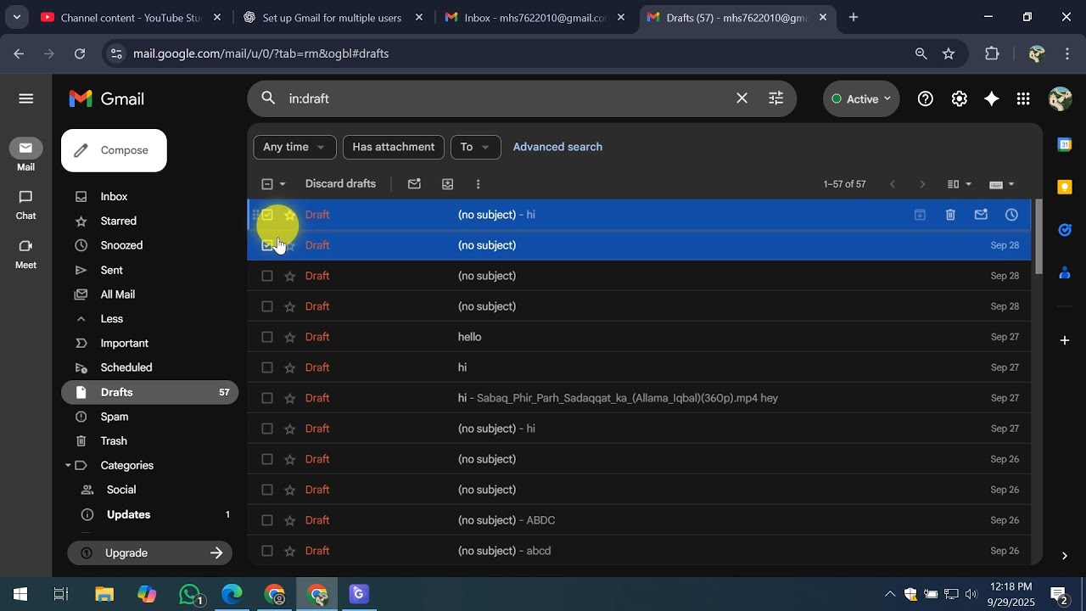Select the hello draft checkbox
The height and width of the screenshot is (611, 1086).
tap(267, 337)
